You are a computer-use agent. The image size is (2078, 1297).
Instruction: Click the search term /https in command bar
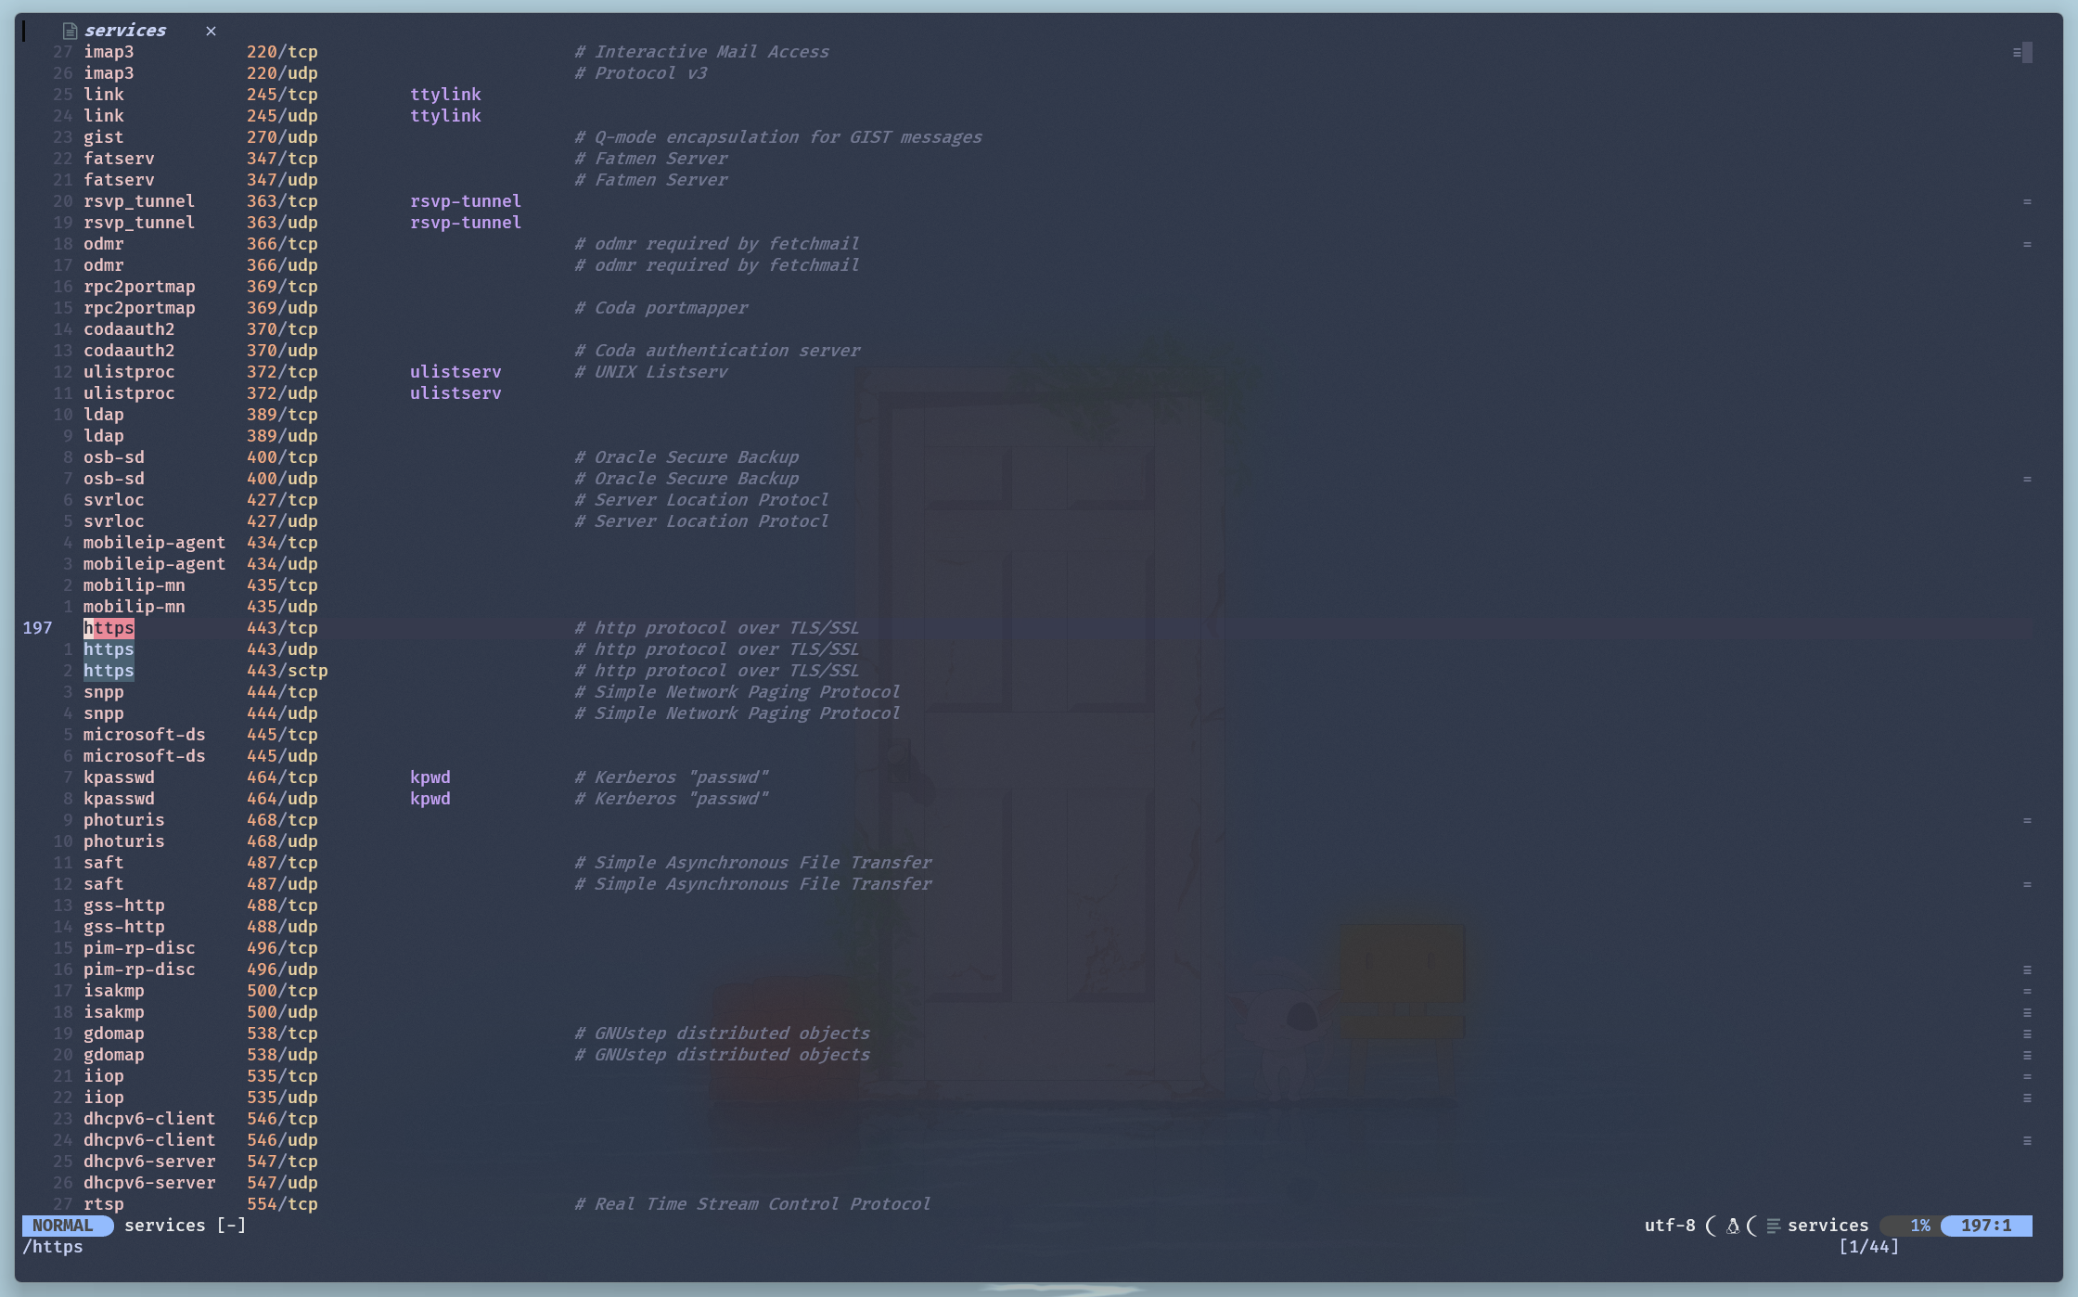(x=56, y=1246)
